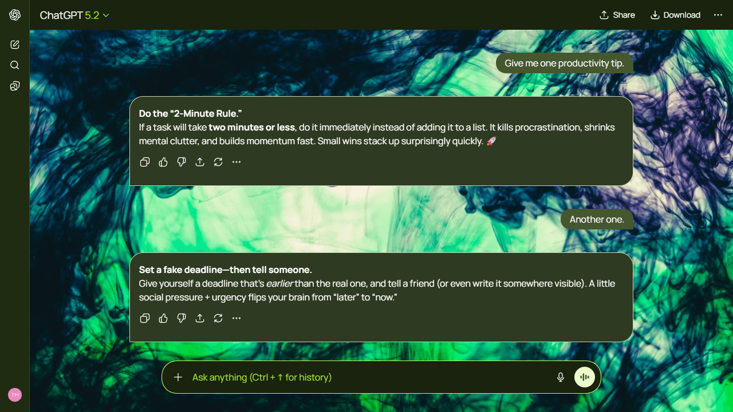The height and width of the screenshot is (412, 733).
Task: Regenerate the fake deadline response
Action: (x=218, y=318)
